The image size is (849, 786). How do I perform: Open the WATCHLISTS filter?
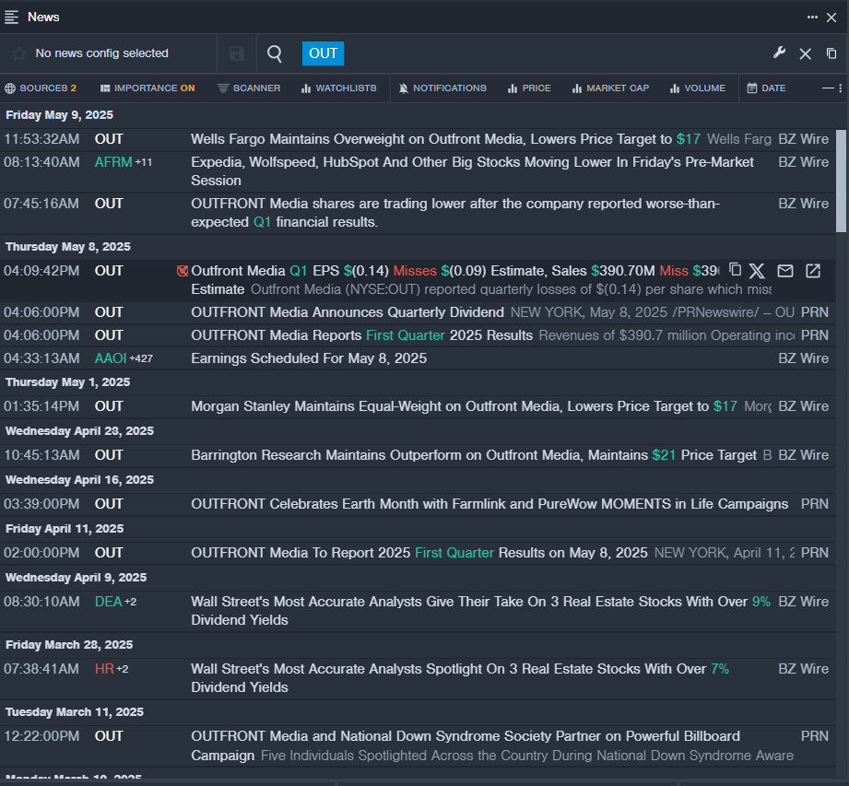coord(339,88)
